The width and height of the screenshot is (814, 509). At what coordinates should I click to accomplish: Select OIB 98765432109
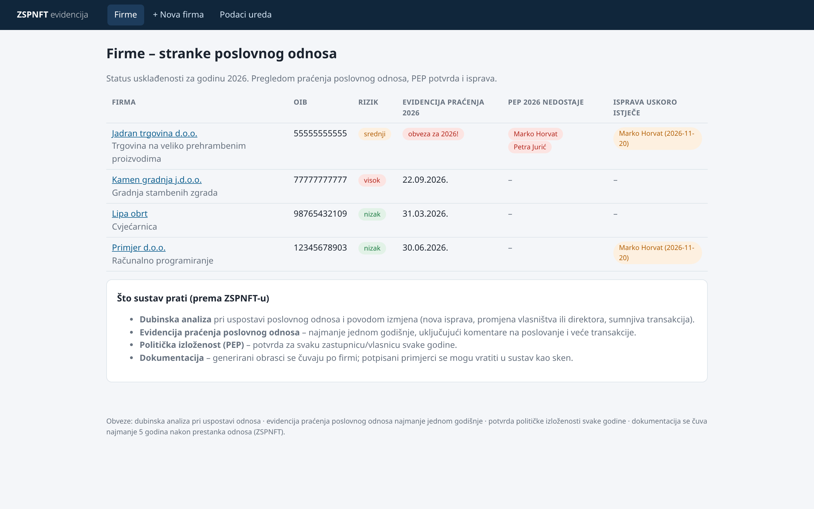click(320, 214)
